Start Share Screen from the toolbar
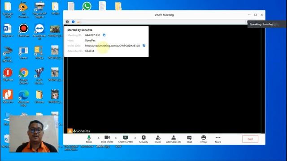Screen dimensions: 287x161 [x=126, y=139]
